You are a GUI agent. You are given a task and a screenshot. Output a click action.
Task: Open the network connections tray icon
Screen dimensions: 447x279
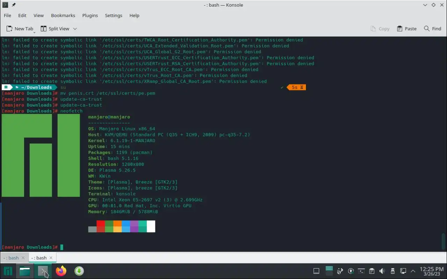tap(403, 271)
